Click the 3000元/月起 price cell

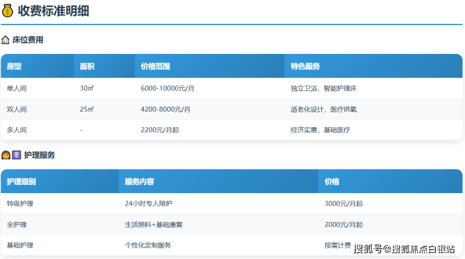[x=343, y=204]
